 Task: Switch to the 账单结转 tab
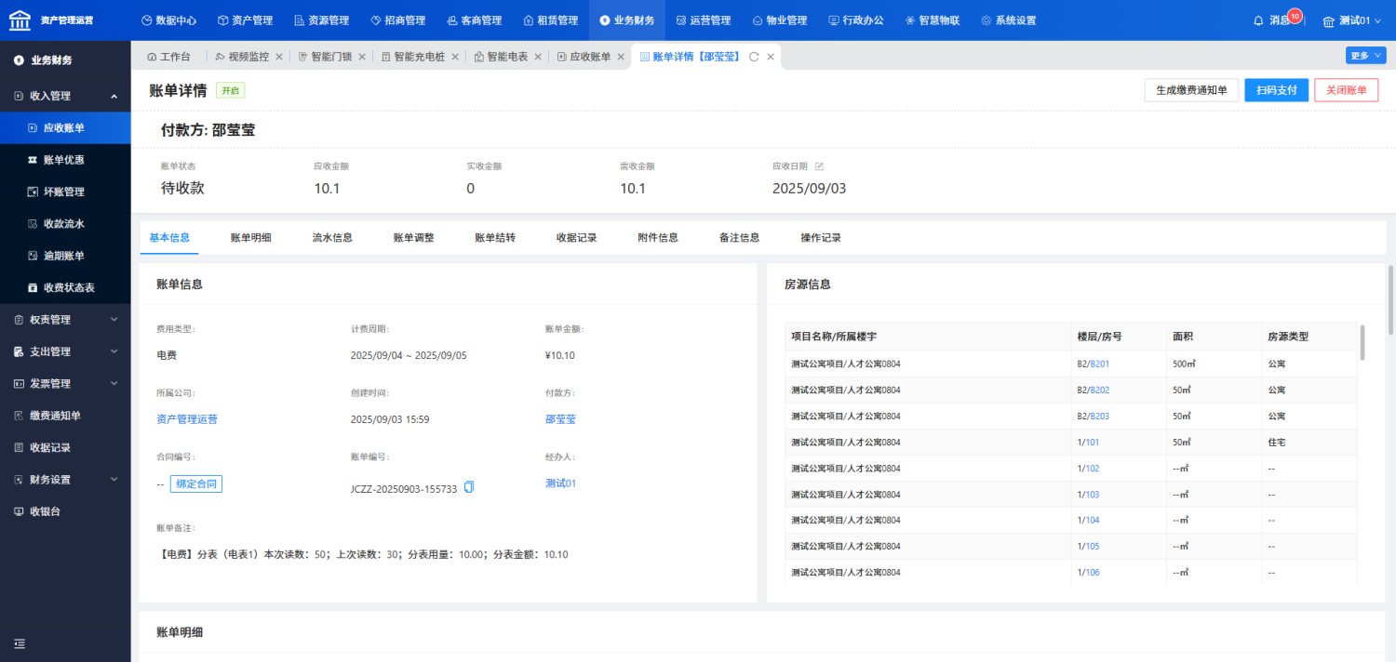pyautogui.click(x=495, y=237)
